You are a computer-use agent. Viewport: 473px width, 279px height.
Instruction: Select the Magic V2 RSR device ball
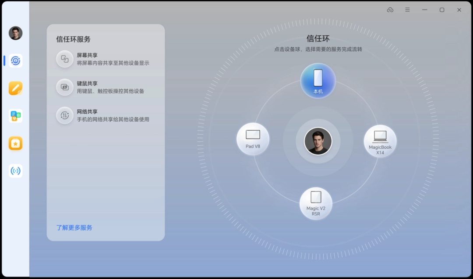(316, 203)
